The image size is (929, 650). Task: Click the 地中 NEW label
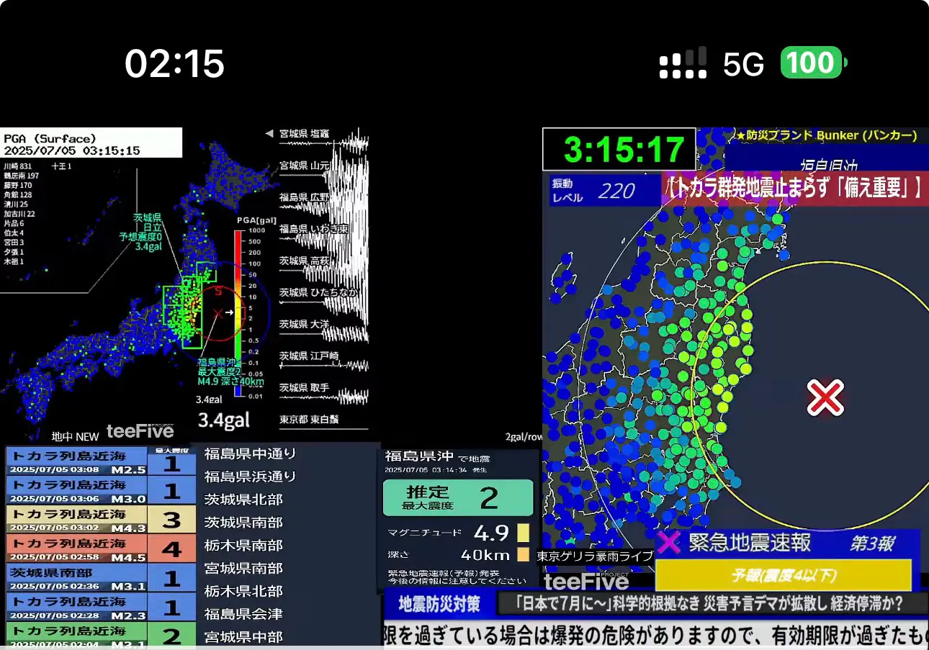pos(75,436)
